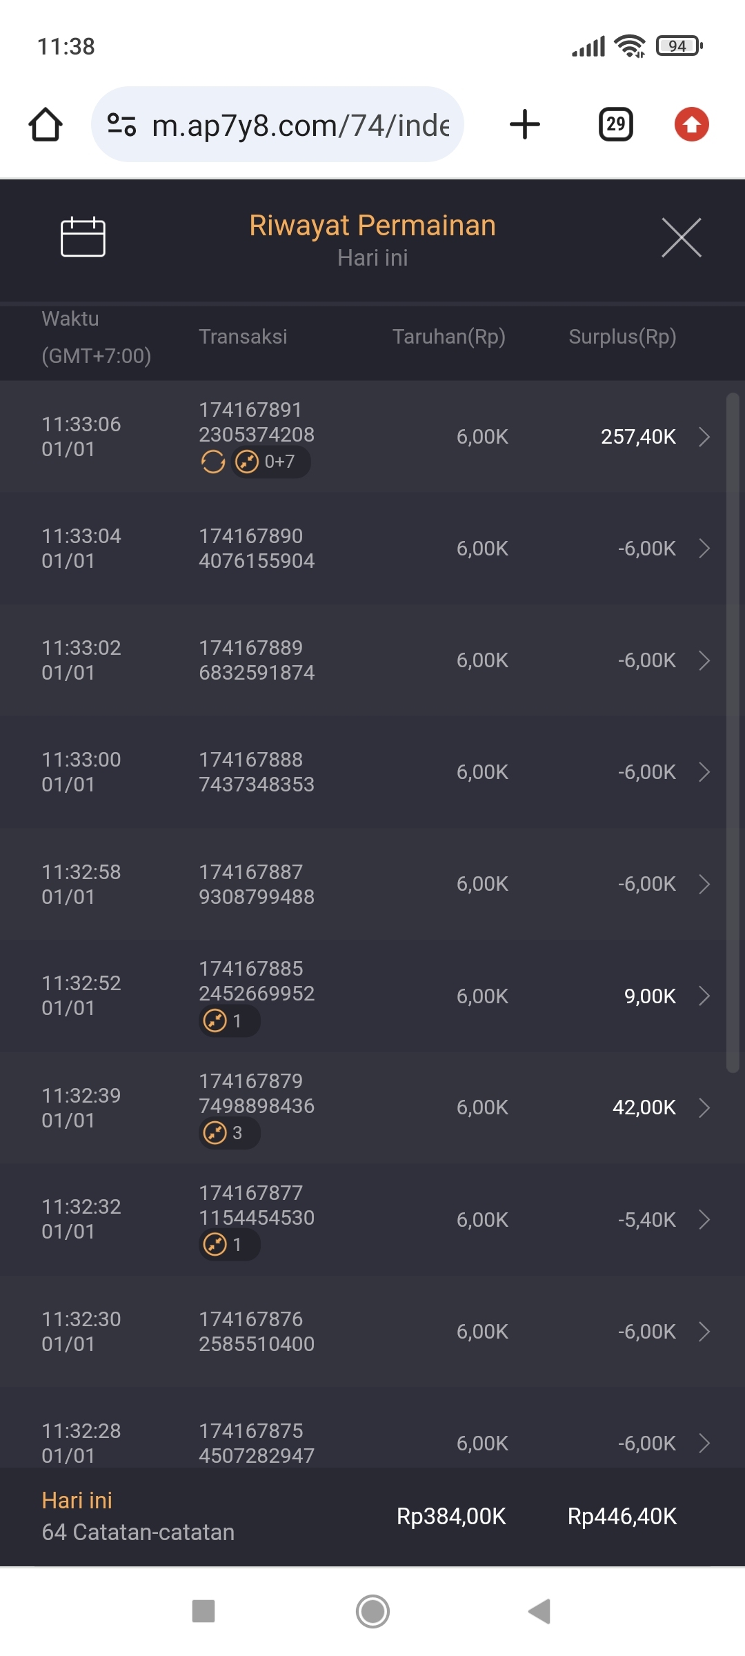Open a new browser tab

(524, 125)
